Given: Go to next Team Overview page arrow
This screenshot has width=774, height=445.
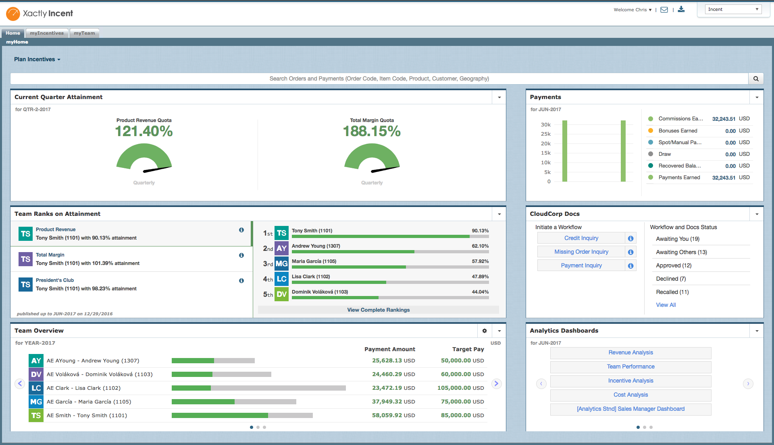Looking at the screenshot, I should (497, 384).
